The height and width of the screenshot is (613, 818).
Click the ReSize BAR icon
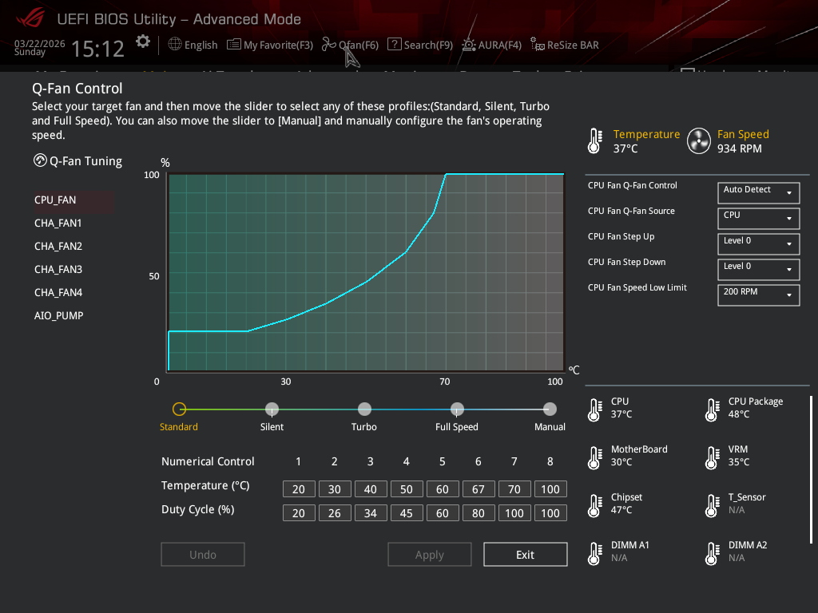[x=538, y=45]
